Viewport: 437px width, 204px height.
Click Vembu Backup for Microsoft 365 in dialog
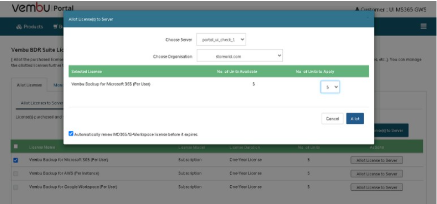click(111, 84)
